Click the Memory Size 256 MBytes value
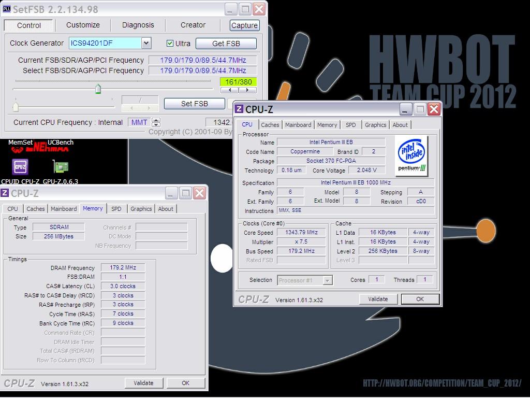This screenshot has height=398, width=530. [59, 236]
